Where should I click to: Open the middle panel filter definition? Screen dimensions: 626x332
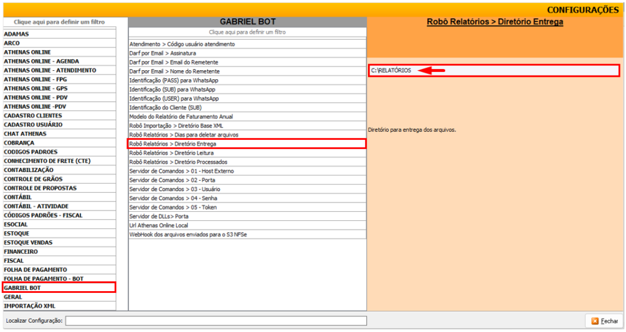[x=246, y=32]
